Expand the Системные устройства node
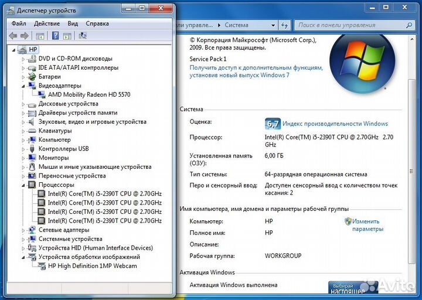The height and width of the screenshot is (300, 422). coord(23,239)
